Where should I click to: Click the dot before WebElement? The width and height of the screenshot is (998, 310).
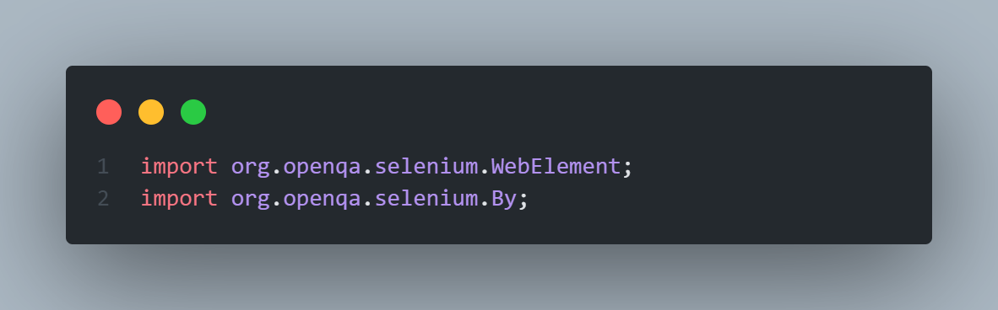tap(485, 174)
